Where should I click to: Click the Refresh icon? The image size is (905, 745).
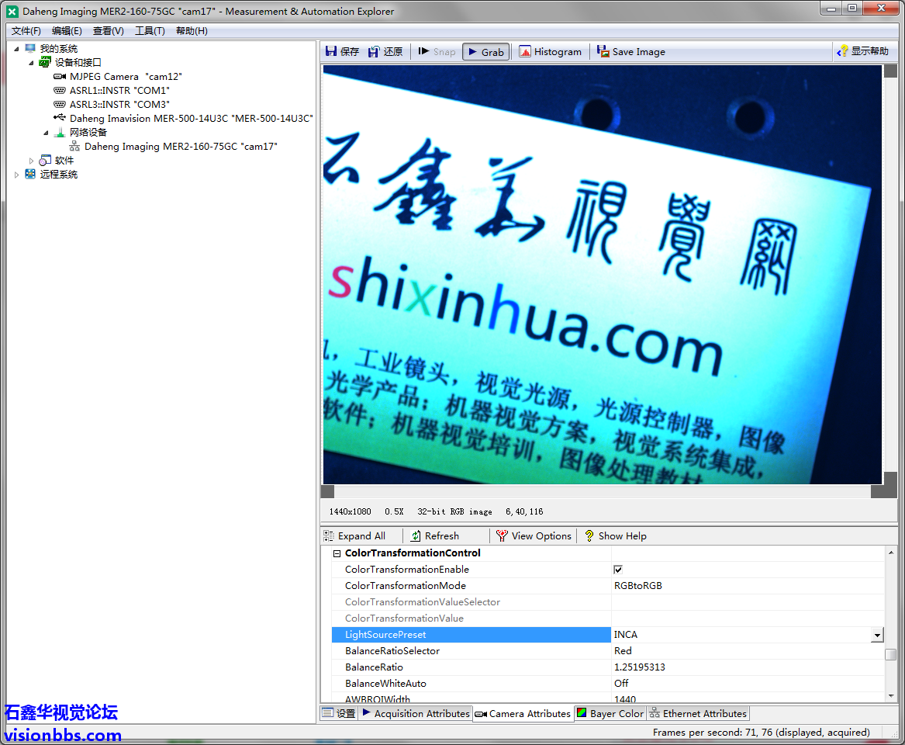(416, 536)
